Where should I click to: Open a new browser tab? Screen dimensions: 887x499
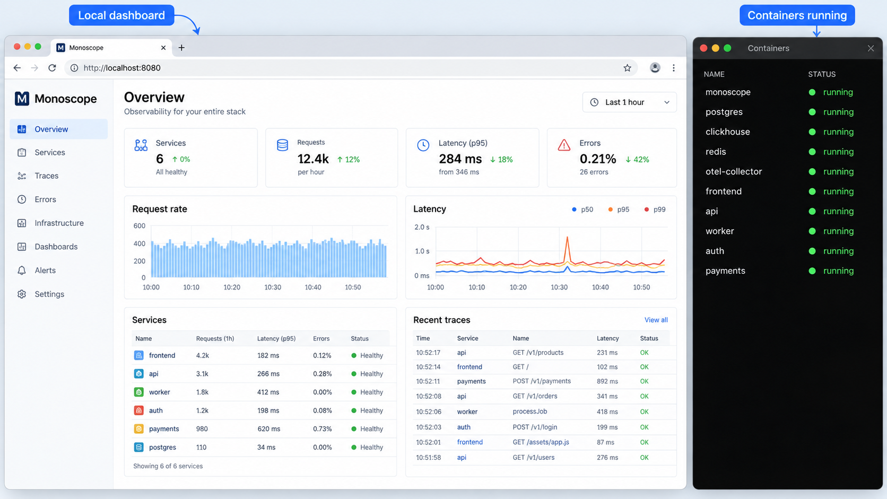(181, 48)
